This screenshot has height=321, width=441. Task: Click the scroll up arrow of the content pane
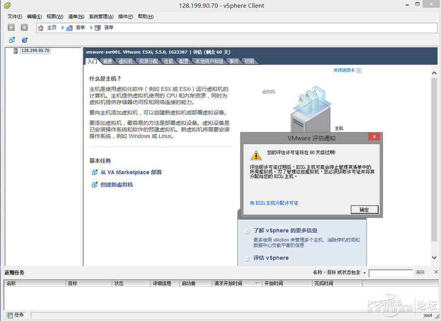click(434, 73)
